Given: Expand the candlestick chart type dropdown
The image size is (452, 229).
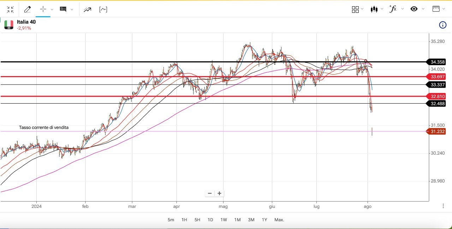Looking at the screenshot, I should 382,10.
